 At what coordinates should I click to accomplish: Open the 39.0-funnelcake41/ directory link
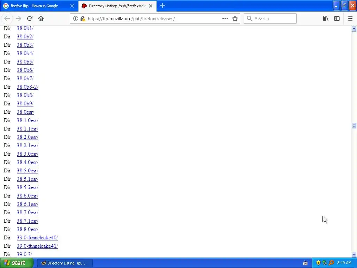click(x=37, y=246)
